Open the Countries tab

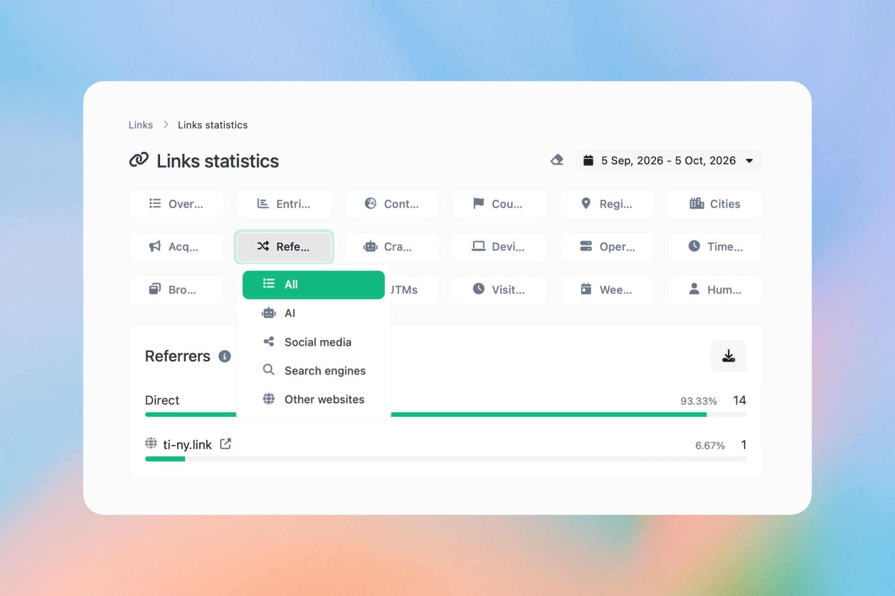pos(499,204)
